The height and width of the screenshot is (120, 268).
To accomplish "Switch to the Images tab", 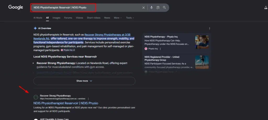I will pyautogui.click(x=56, y=18).
